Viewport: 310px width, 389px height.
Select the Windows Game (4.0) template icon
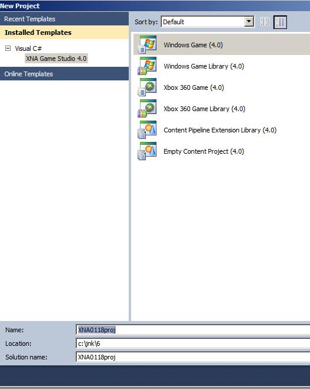pyautogui.click(x=147, y=45)
